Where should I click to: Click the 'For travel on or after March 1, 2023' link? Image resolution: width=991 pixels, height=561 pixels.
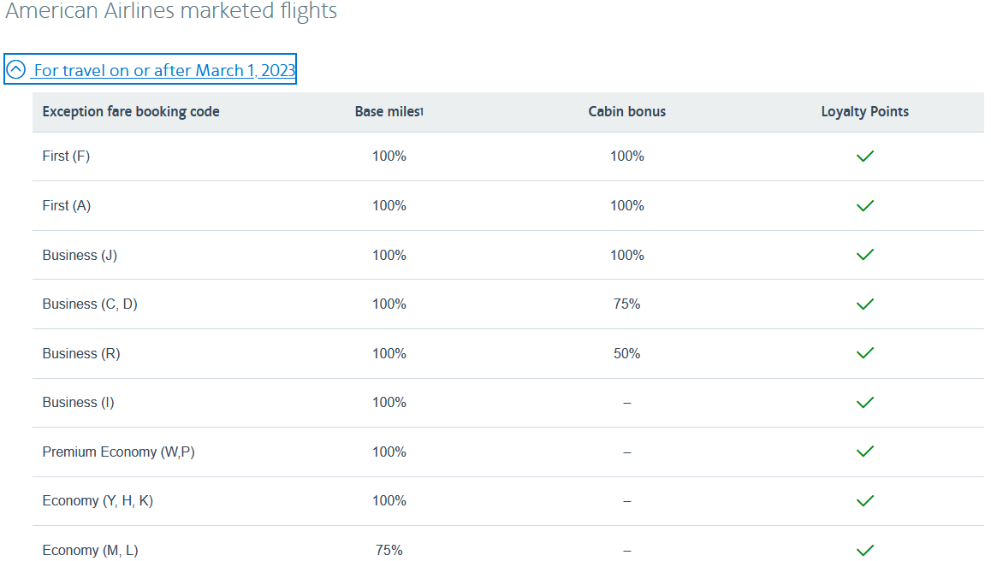[164, 70]
